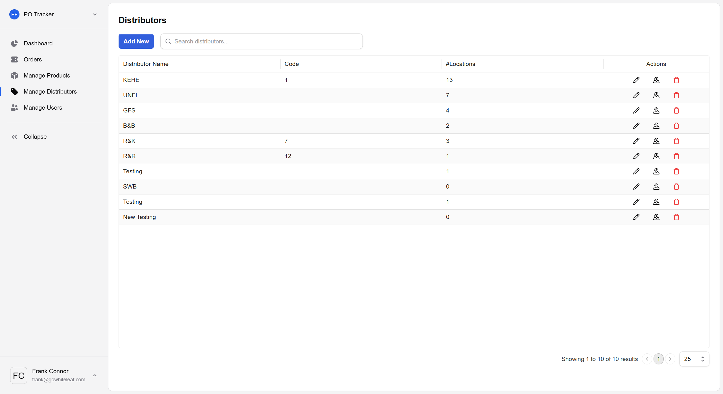Go to Dashboard in sidebar

pyautogui.click(x=38, y=43)
